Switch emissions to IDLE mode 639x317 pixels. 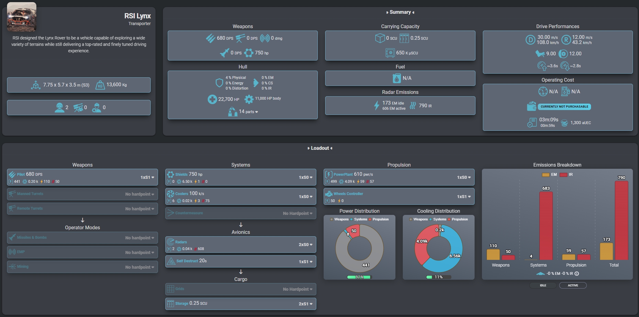pyautogui.click(x=543, y=286)
